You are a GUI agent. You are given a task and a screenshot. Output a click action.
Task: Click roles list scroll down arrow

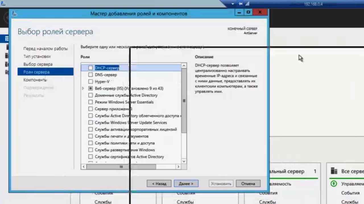coord(184,161)
